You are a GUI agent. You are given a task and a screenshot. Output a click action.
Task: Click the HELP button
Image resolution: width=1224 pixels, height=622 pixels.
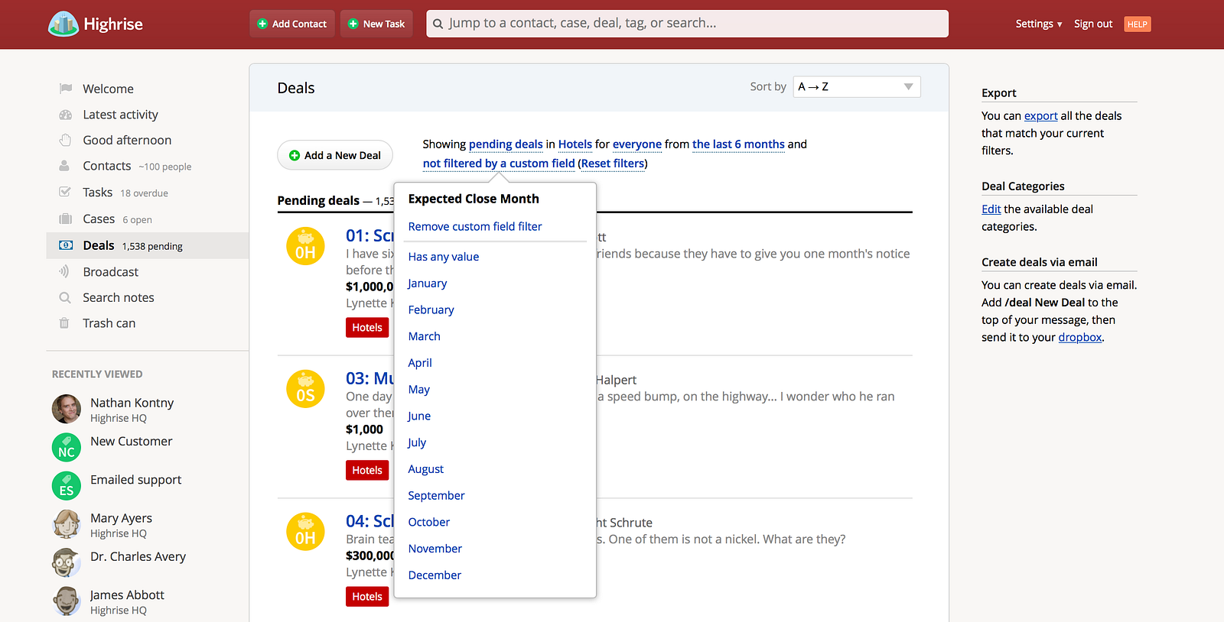click(1138, 24)
